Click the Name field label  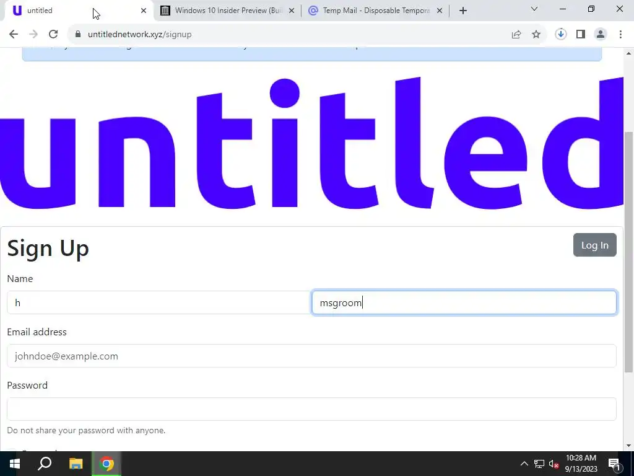click(x=20, y=278)
